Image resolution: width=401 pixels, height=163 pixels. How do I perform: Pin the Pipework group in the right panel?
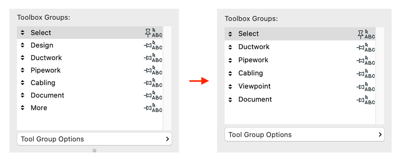pos(360,60)
